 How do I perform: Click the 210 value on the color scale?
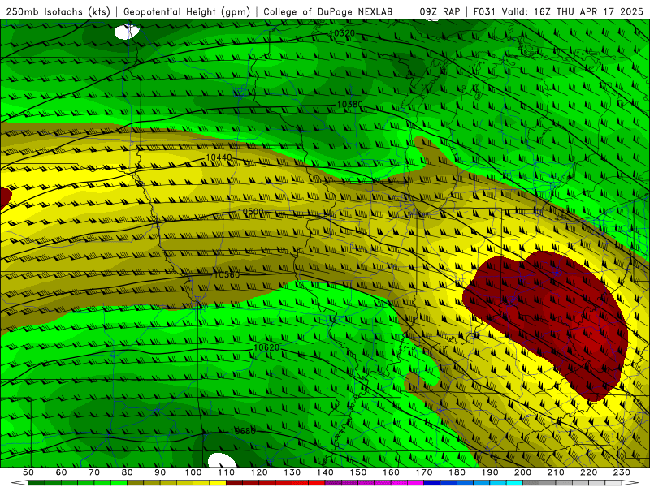[556, 472]
